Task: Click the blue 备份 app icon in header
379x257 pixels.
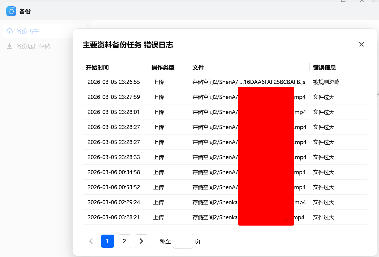Action: pos(11,11)
